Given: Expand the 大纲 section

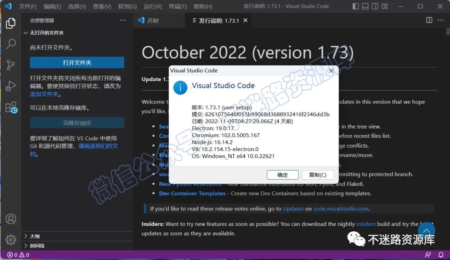Looking at the screenshot, I should pyautogui.click(x=77, y=236).
